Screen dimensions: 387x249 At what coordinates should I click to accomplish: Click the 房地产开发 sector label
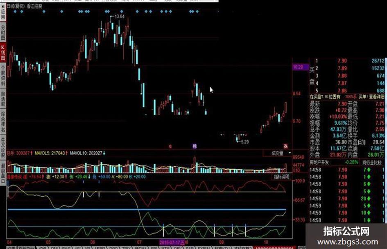point(319,162)
